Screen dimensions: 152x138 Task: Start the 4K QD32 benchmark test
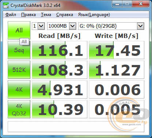coord(19,109)
